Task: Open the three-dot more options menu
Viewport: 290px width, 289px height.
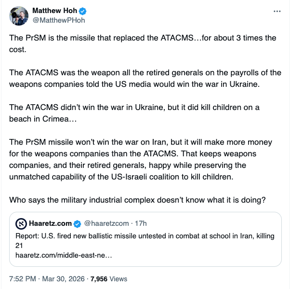Action: click(x=276, y=11)
